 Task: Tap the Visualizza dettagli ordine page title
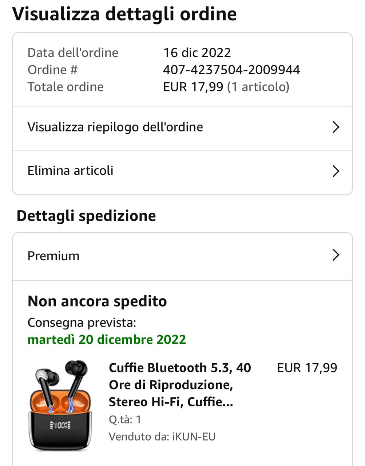point(124,14)
